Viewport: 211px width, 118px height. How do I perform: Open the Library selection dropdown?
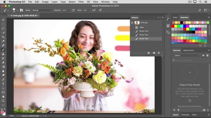click(186, 55)
